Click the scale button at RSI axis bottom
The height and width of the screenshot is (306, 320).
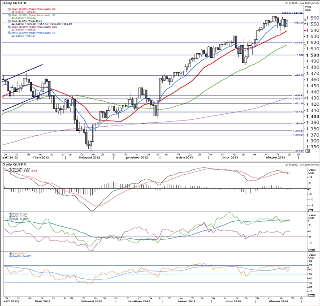311,295
